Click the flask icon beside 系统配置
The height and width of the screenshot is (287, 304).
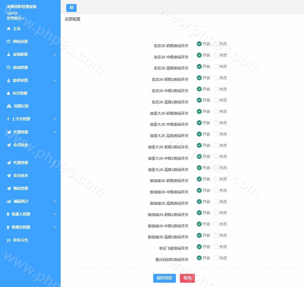coord(9,54)
